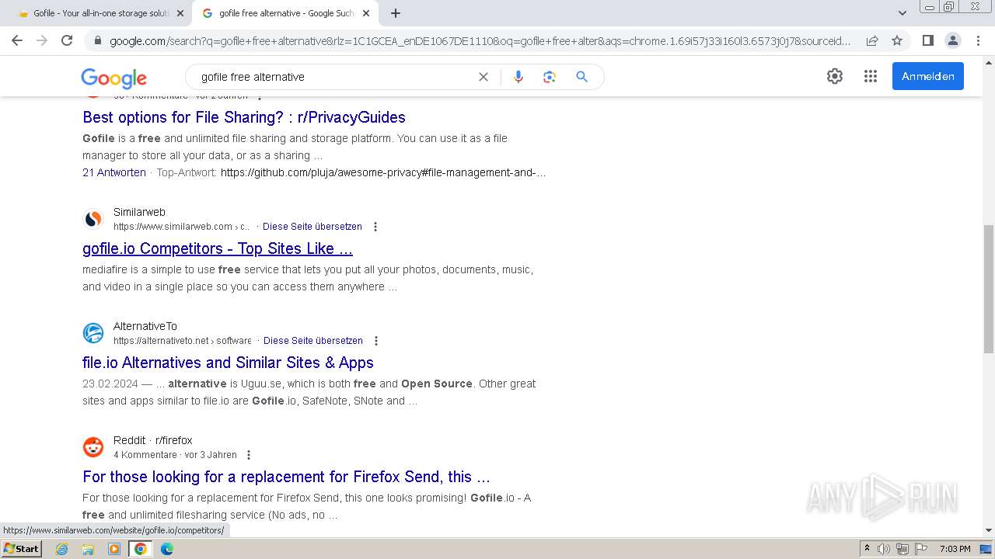Screen dimensions: 995x559
Task: Search by image with Google Lens
Action: pos(550,77)
